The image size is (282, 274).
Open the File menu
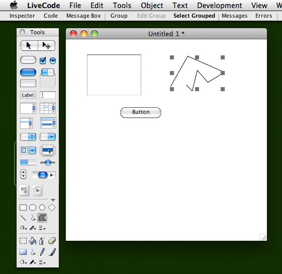pos(75,6)
